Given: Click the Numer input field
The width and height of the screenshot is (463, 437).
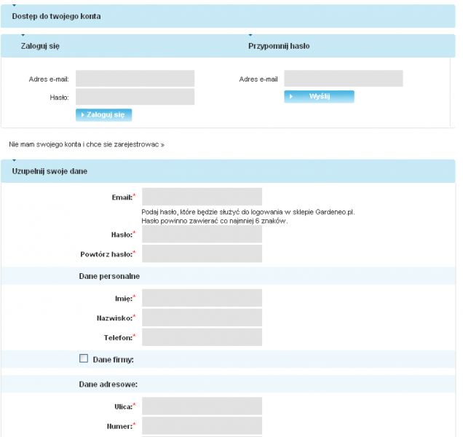Looking at the screenshot, I should (202, 425).
